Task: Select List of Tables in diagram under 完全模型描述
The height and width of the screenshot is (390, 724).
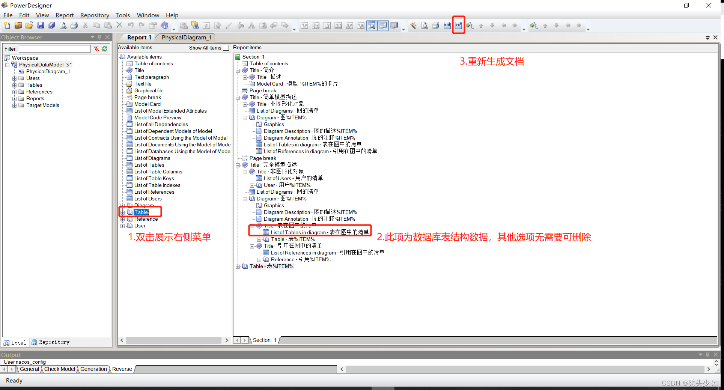Action: click(x=320, y=233)
